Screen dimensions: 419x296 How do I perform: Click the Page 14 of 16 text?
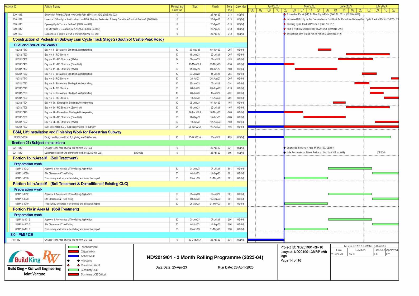pos(291,260)
